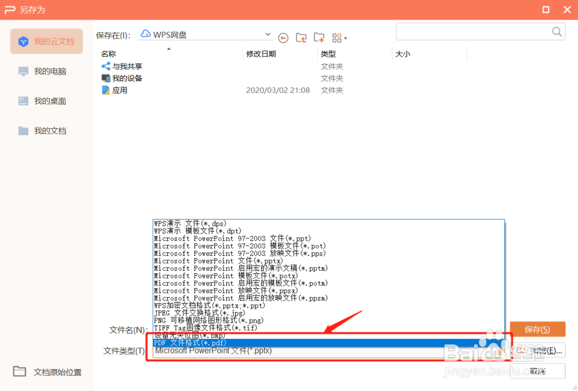Click the search magnifier icon
The image size is (578, 391).
tap(555, 32)
